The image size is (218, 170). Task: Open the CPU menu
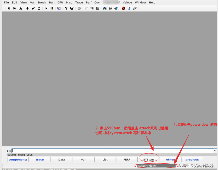click(60, 3)
